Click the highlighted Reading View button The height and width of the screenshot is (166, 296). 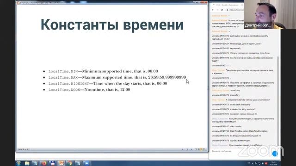click(x=201, y=149)
